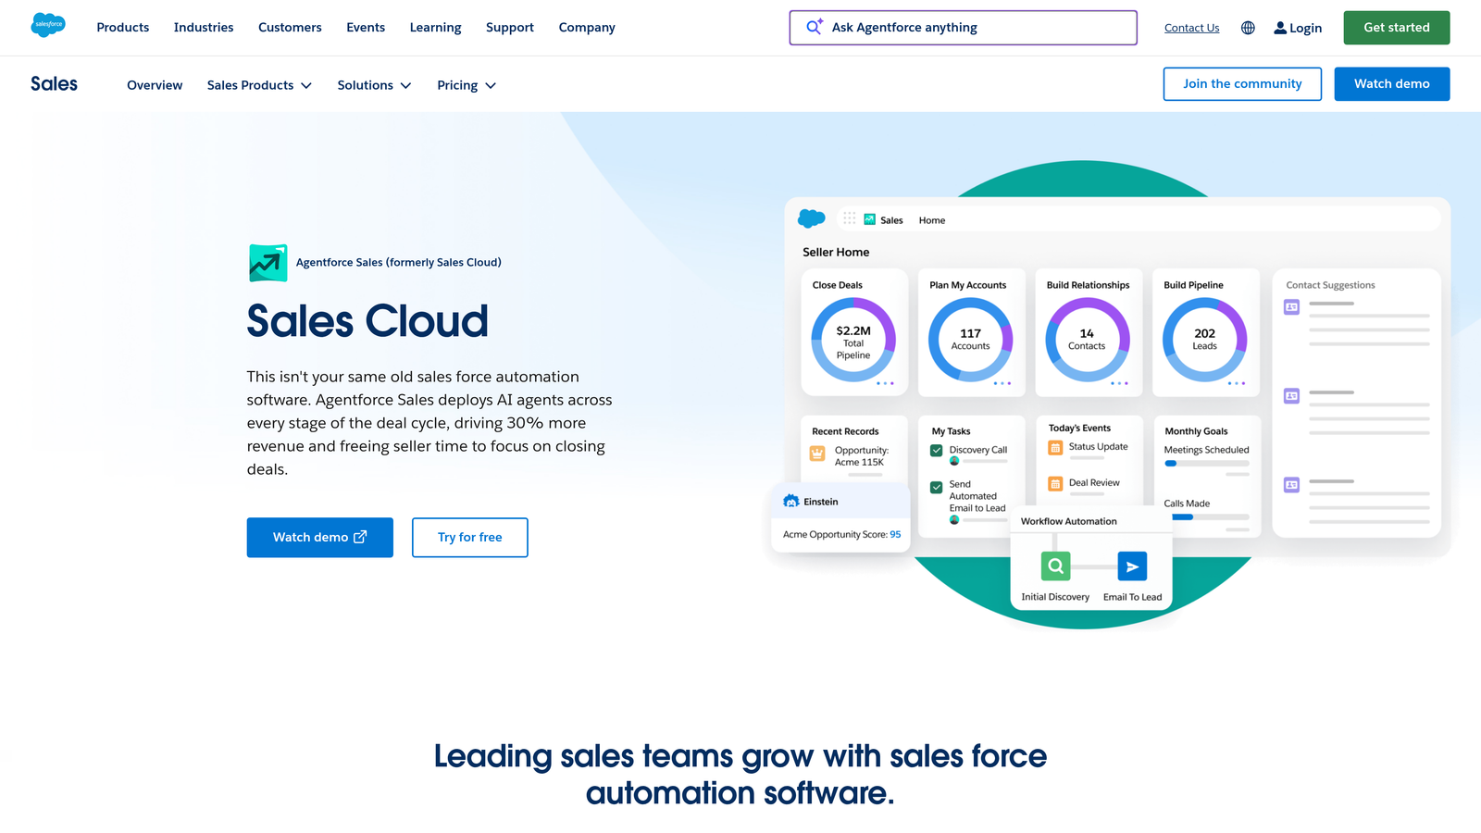Click the Initial Discovery magnifier icon
1481x833 pixels.
1055,566
